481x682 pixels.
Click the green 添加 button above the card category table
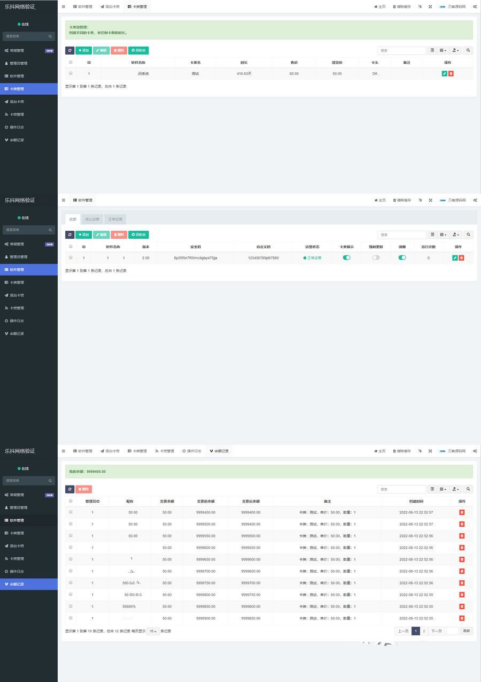coord(83,50)
